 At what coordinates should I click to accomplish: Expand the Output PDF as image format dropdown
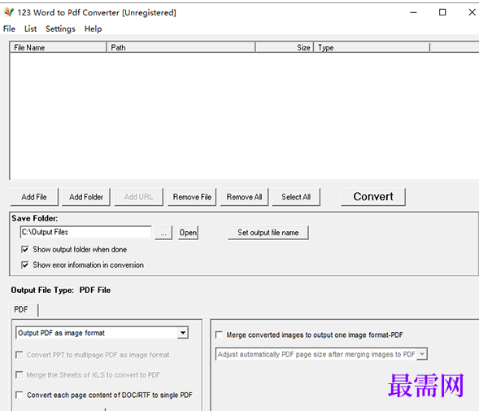coord(183,333)
